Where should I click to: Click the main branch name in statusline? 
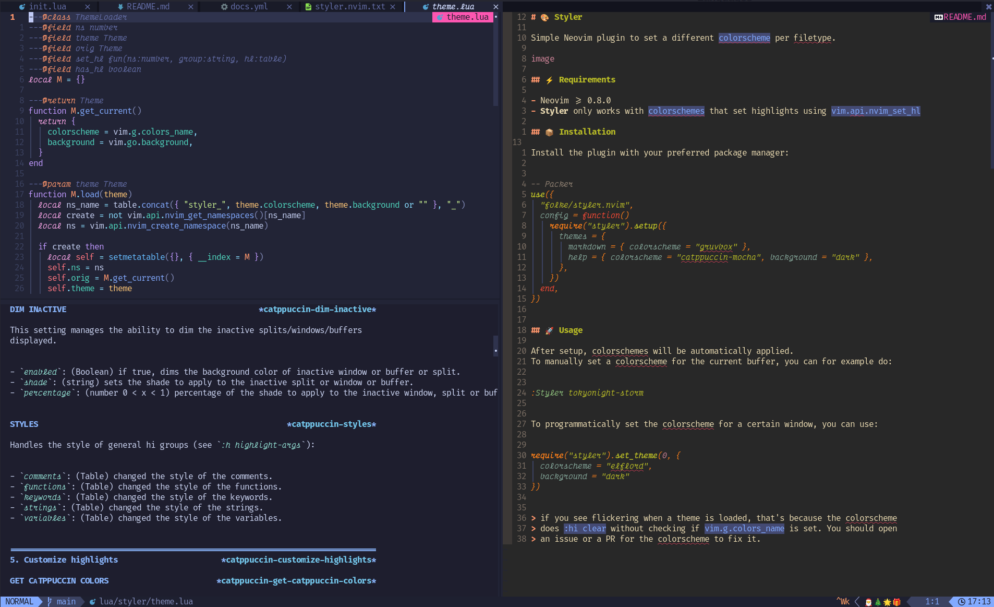pos(66,601)
